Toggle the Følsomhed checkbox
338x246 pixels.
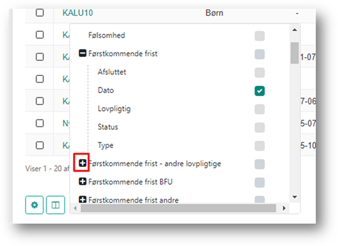click(260, 36)
